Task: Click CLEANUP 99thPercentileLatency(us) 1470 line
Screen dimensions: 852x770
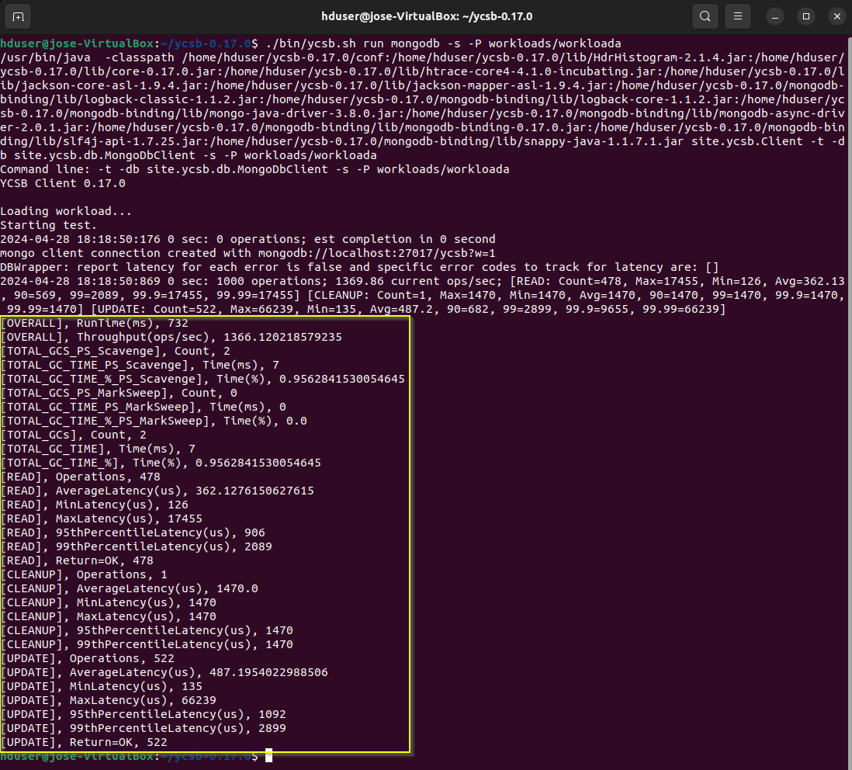Action: click(x=147, y=644)
